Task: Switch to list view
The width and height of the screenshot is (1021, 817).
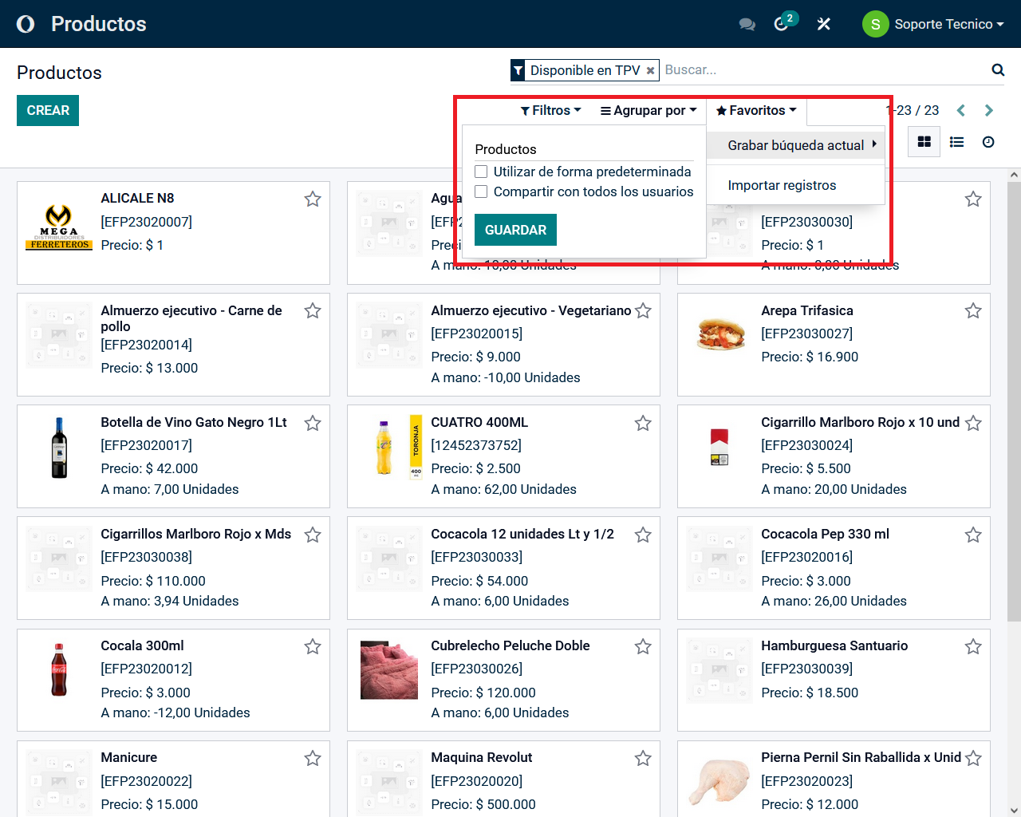Action: [956, 142]
